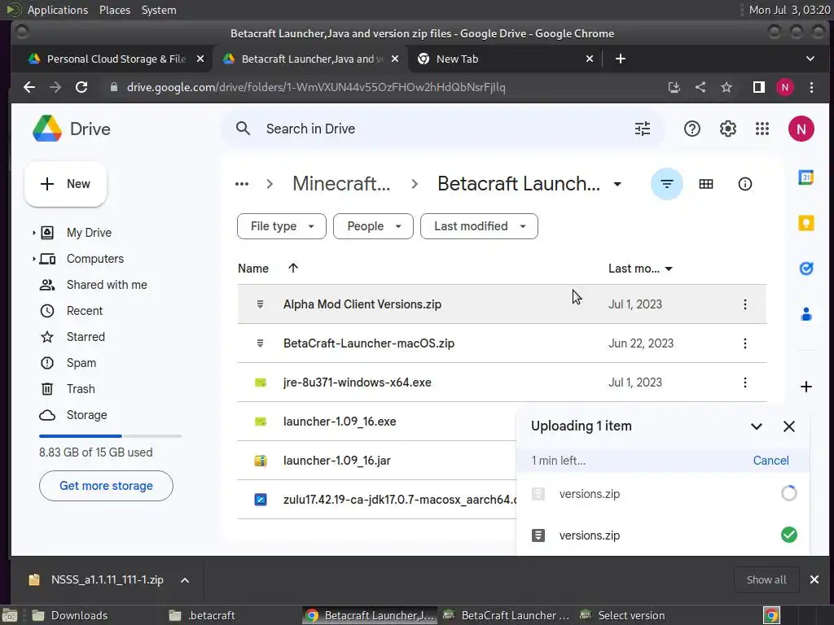Click the Chrome address bar URL
Screen dimensions: 834x625
click(316, 87)
